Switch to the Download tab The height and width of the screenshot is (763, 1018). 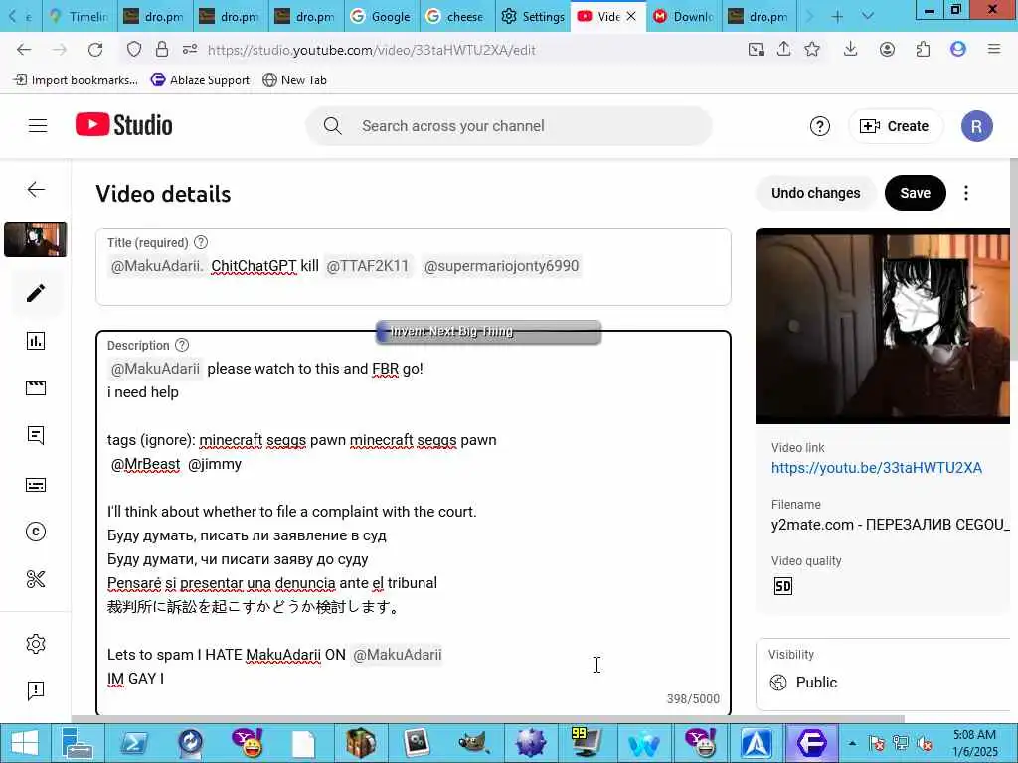[684, 16]
